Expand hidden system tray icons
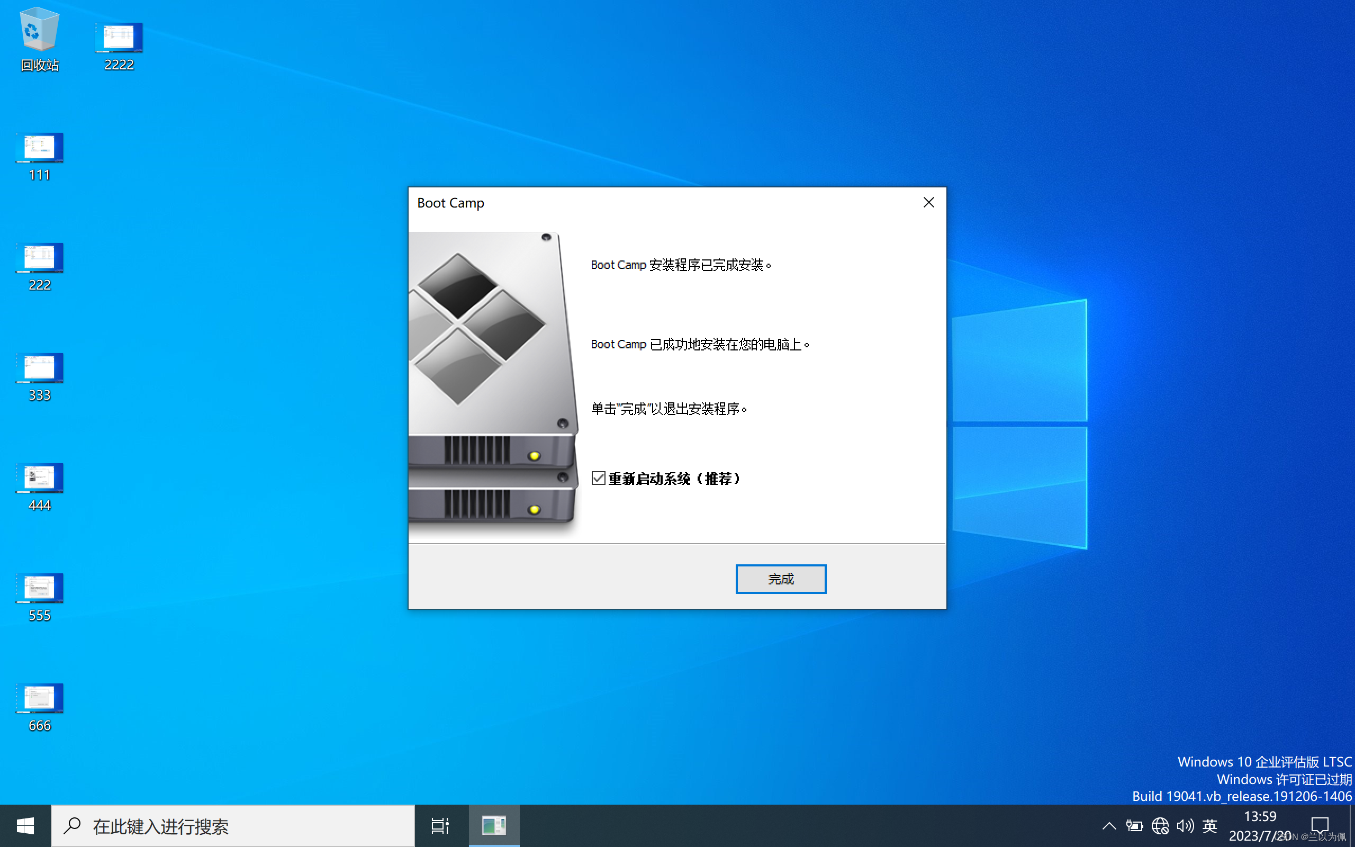This screenshot has width=1355, height=847. 1109,826
